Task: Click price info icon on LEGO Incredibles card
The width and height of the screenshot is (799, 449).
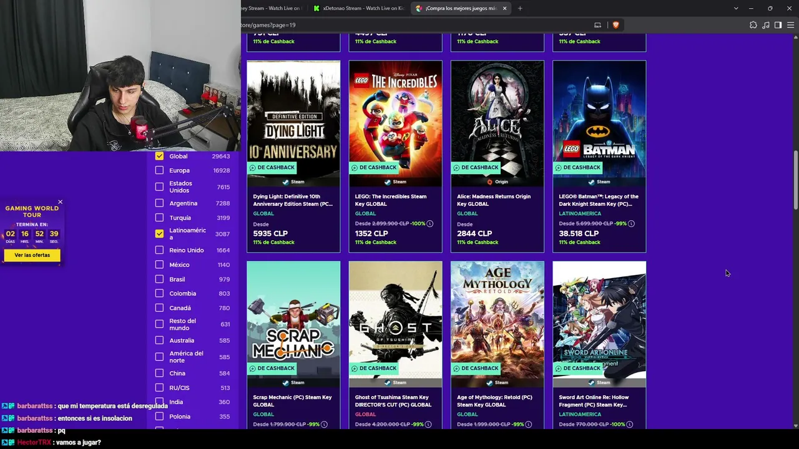Action: pos(429,223)
